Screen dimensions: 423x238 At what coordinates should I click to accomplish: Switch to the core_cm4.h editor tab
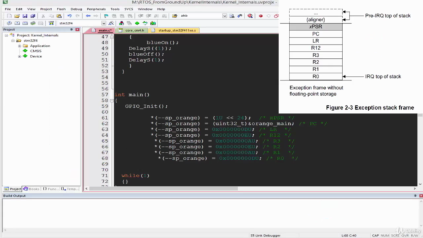[132, 30]
